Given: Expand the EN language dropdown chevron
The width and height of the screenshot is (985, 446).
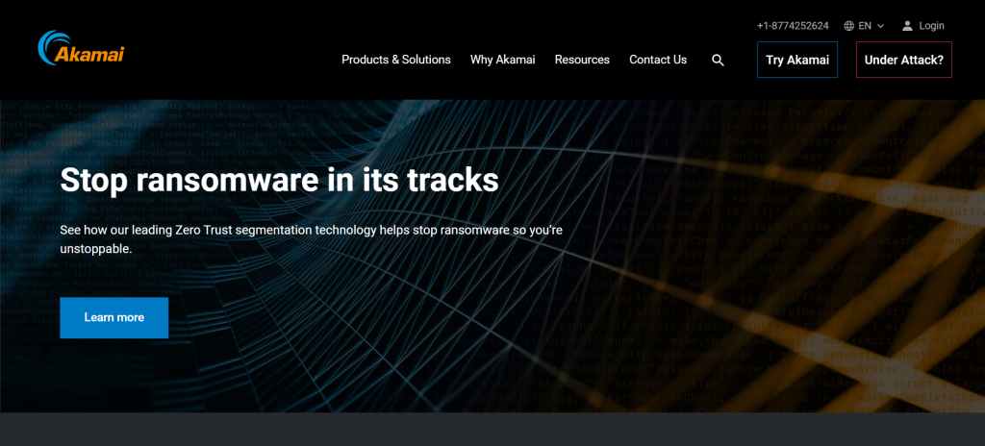Looking at the screenshot, I should click(x=880, y=26).
